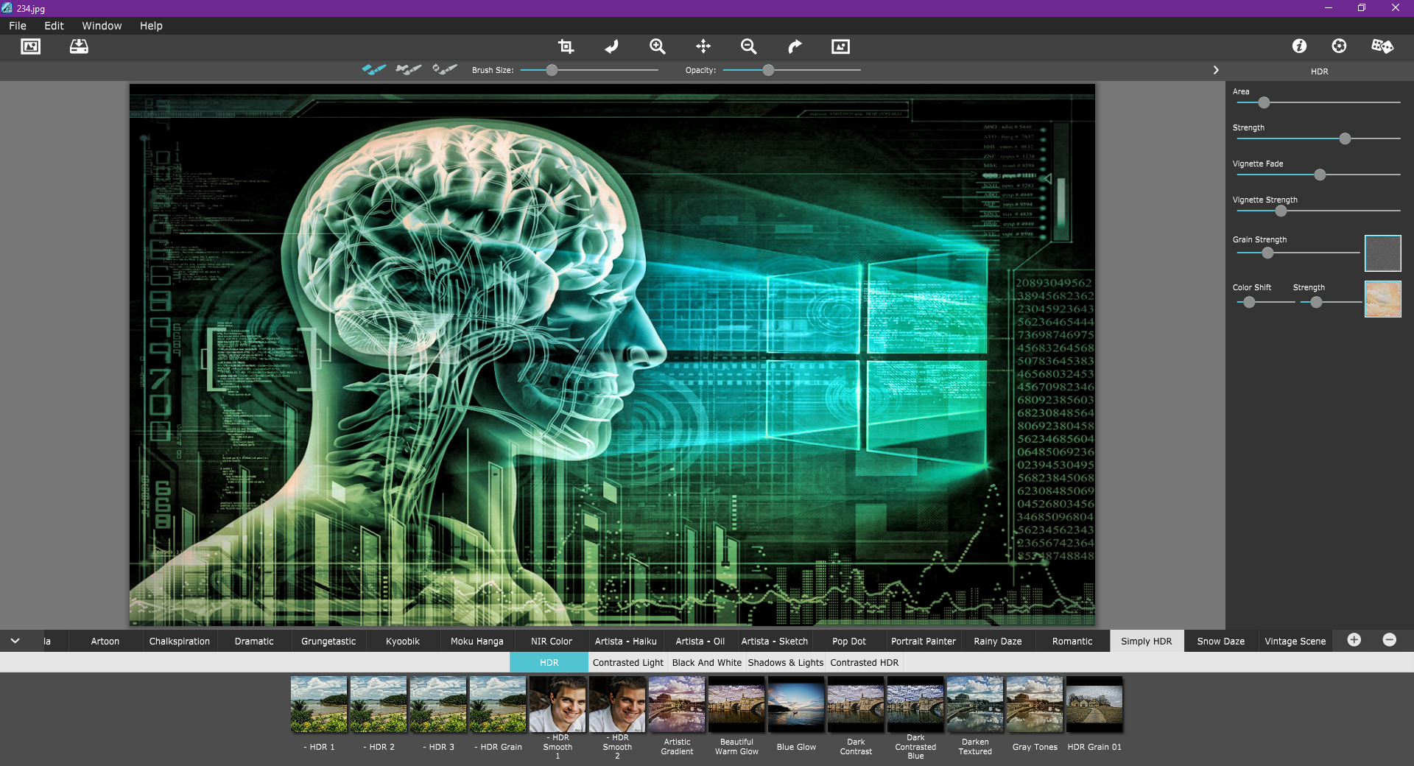Adjust the Grain Strength slider
The width and height of the screenshot is (1414, 766).
[x=1267, y=253]
